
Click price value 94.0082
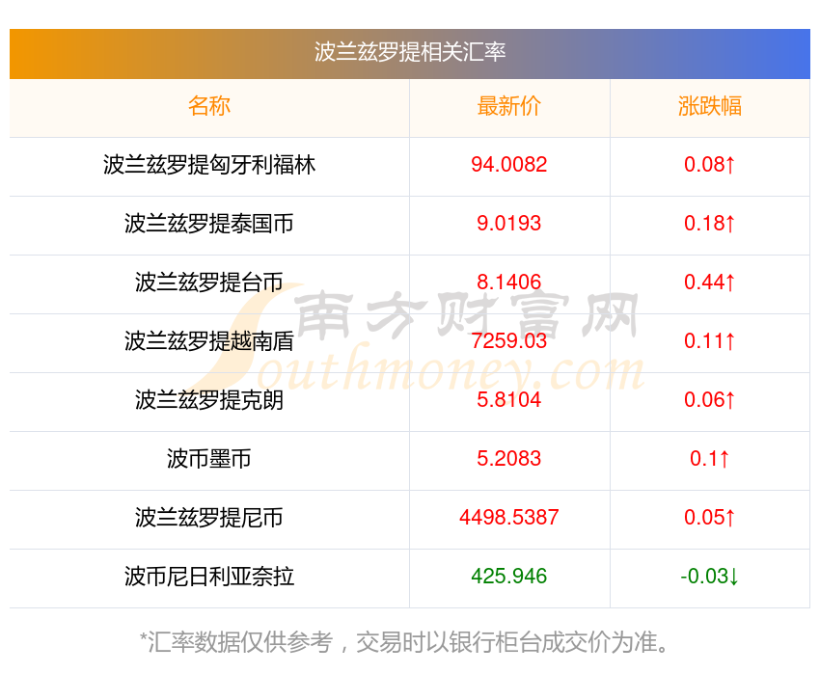click(508, 165)
